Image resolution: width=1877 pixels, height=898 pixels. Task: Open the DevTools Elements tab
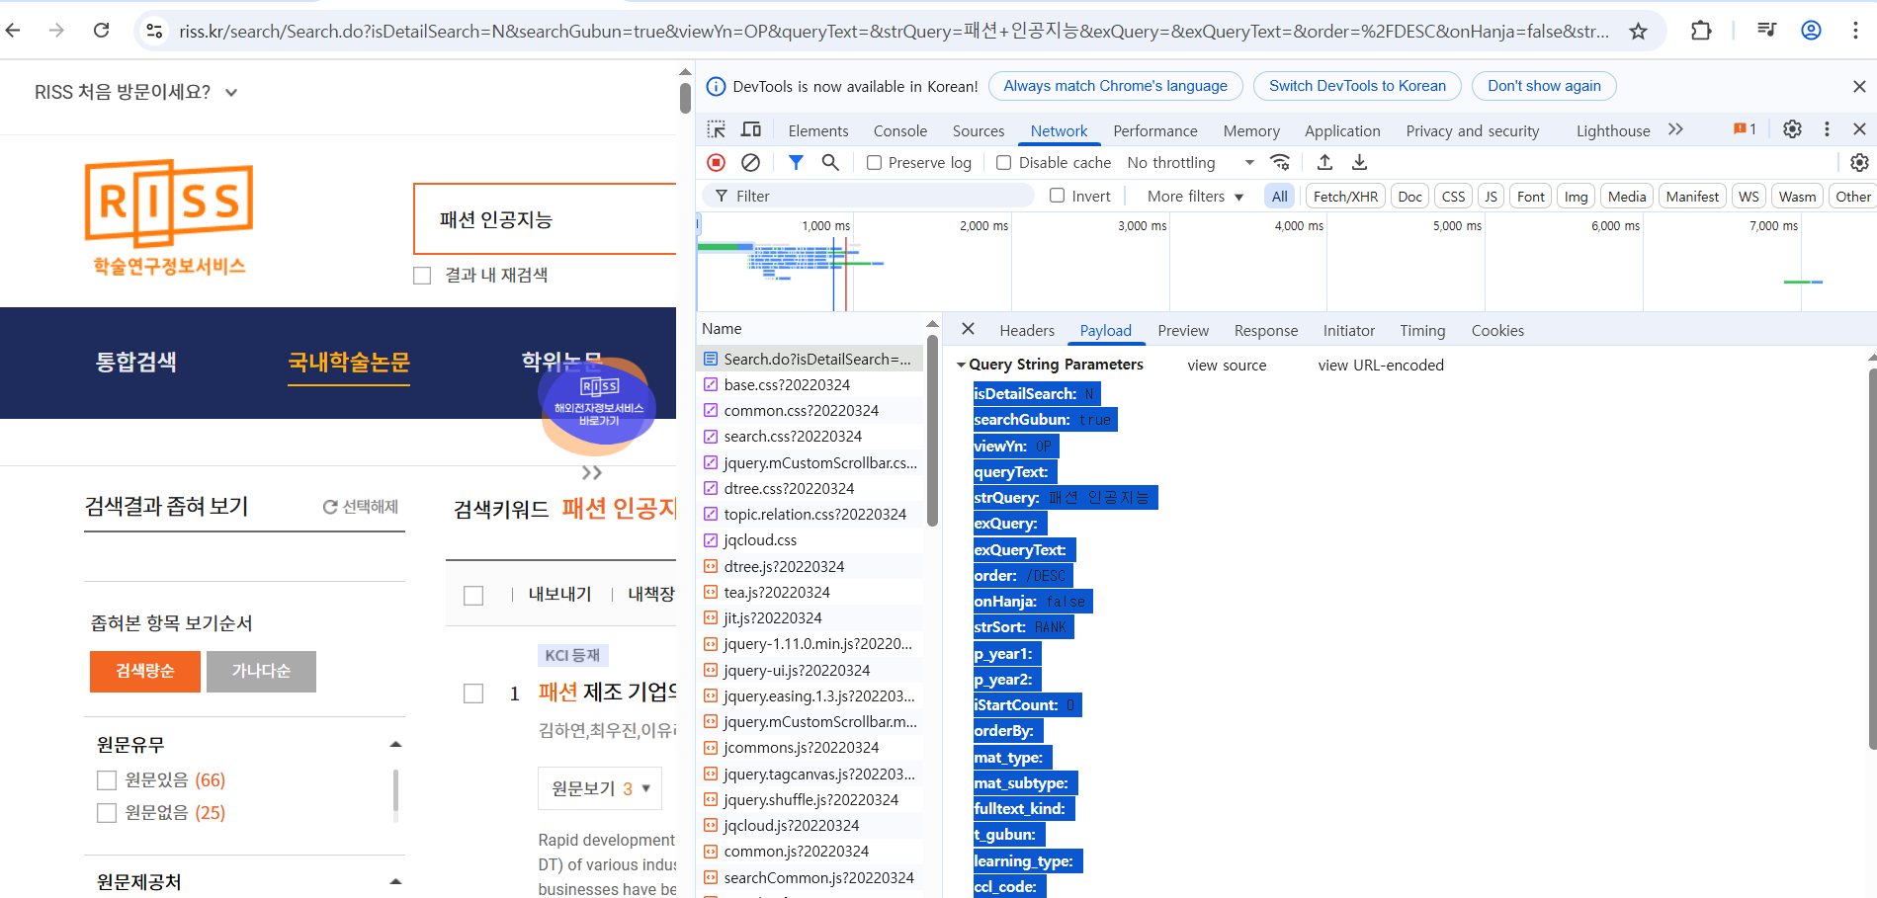[x=818, y=130]
